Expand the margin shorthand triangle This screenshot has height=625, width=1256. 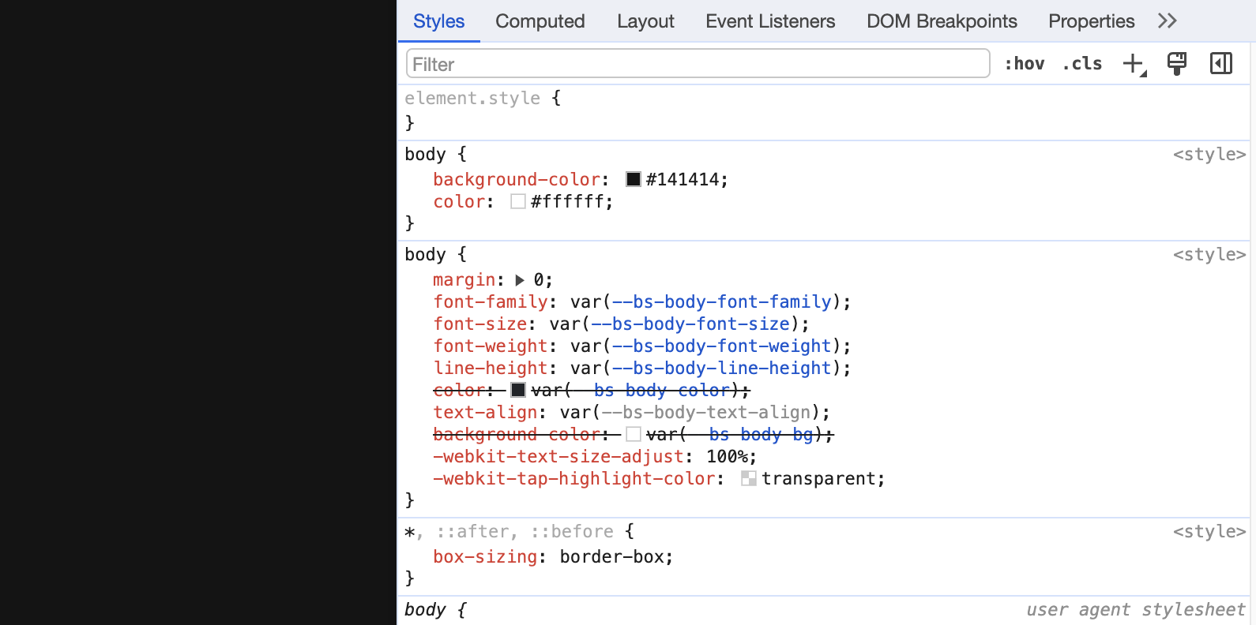click(x=520, y=280)
